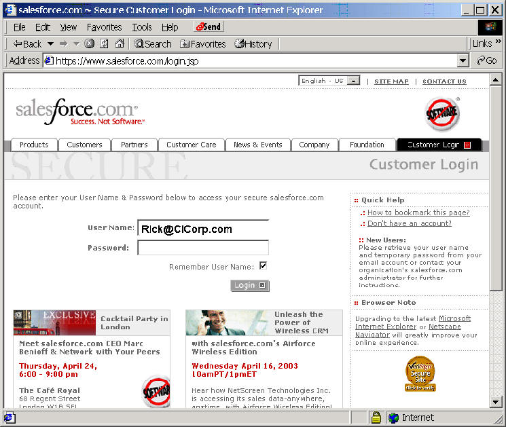The height and width of the screenshot is (427, 506).
Task: Open the Help menu
Action: tap(170, 27)
